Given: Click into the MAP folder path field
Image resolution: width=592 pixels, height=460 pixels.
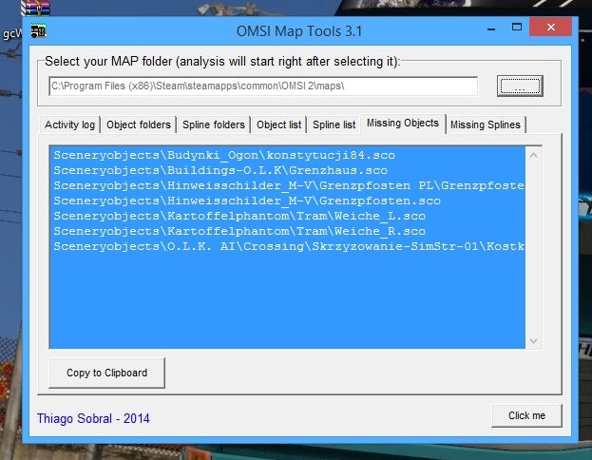Looking at the screenshot, I should pos(262,86).
